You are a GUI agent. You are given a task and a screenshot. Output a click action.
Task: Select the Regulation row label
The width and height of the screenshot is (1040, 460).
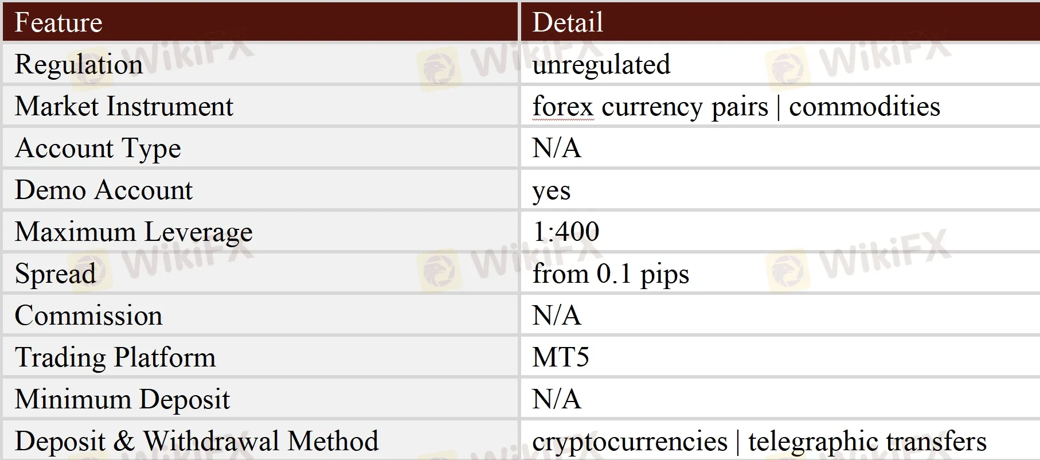coord(79,64)
